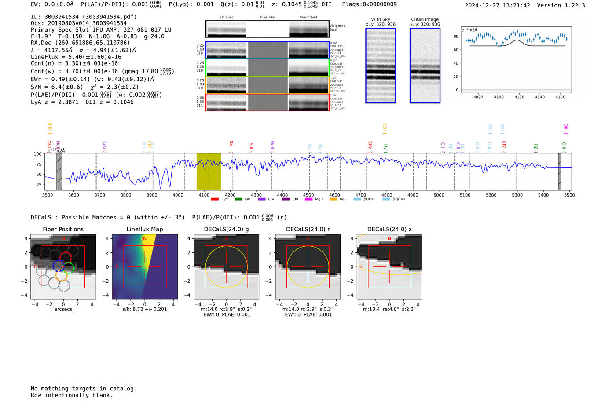Click the Version 1.22.3 label
This screenshot has width=616, height=419.
click(561, 5)
